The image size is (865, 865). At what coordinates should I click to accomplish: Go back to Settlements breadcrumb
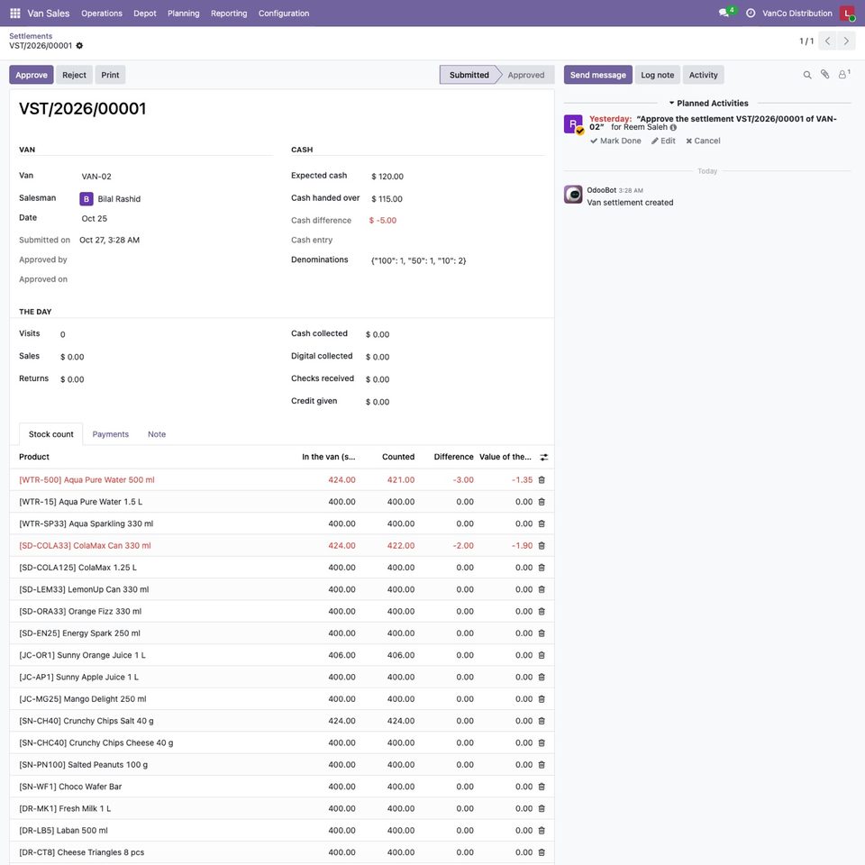tap(31, 36)
